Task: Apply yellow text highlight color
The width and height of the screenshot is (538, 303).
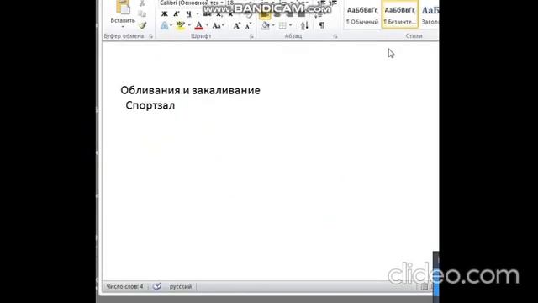Action: (180, 26)
